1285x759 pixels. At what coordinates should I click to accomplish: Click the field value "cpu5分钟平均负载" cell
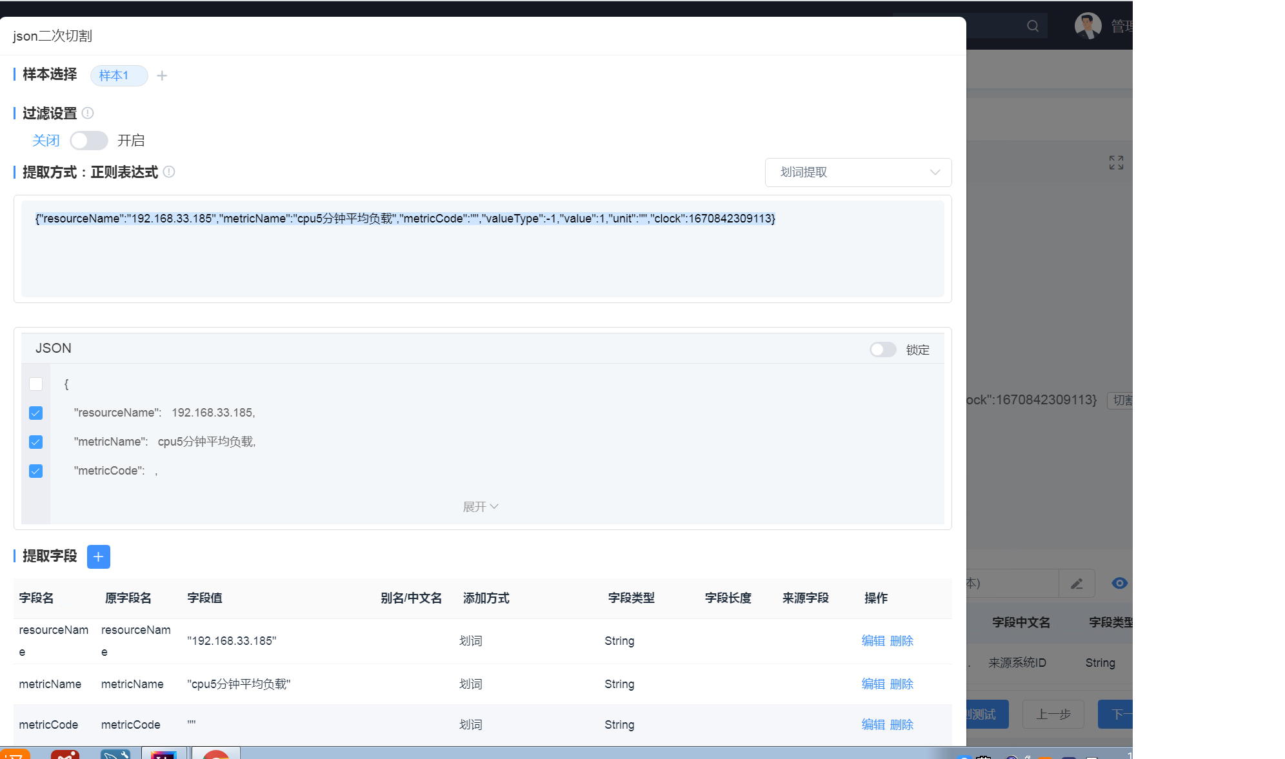(239, 684)
